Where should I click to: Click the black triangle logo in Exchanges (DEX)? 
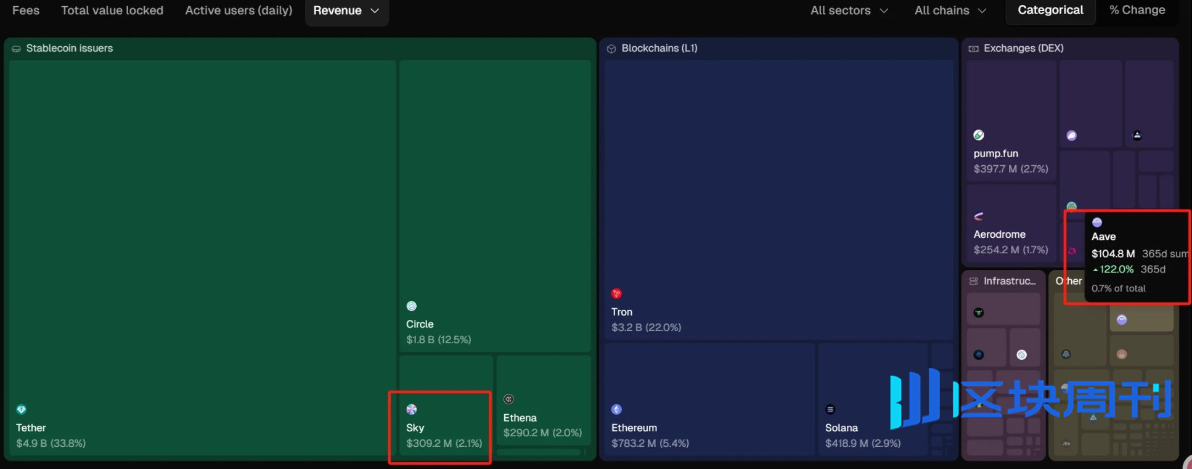(1137, 136)
